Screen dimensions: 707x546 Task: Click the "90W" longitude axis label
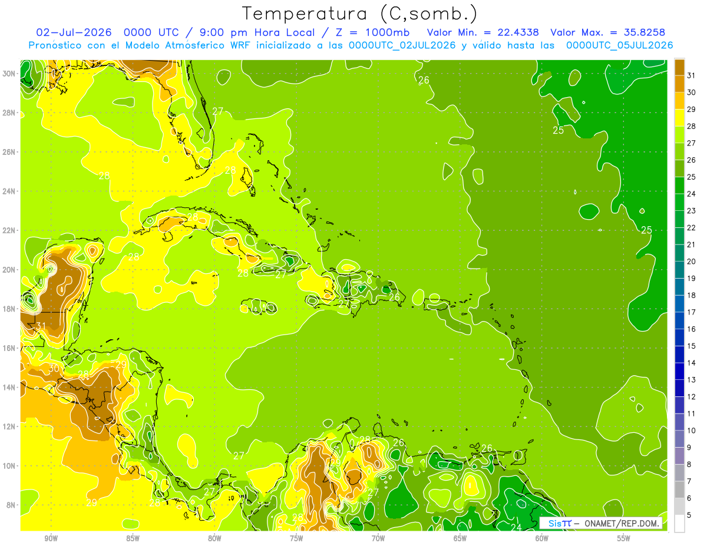(x=51, y=538)
